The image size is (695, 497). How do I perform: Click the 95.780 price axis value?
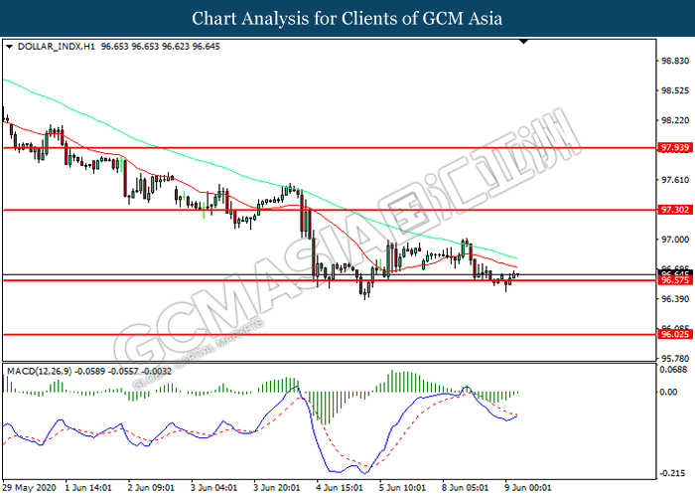pyautogui.click(x=674, y=358)
